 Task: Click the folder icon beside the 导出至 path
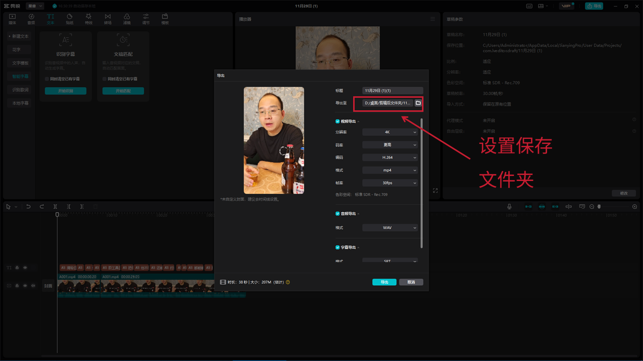(418, 103)
